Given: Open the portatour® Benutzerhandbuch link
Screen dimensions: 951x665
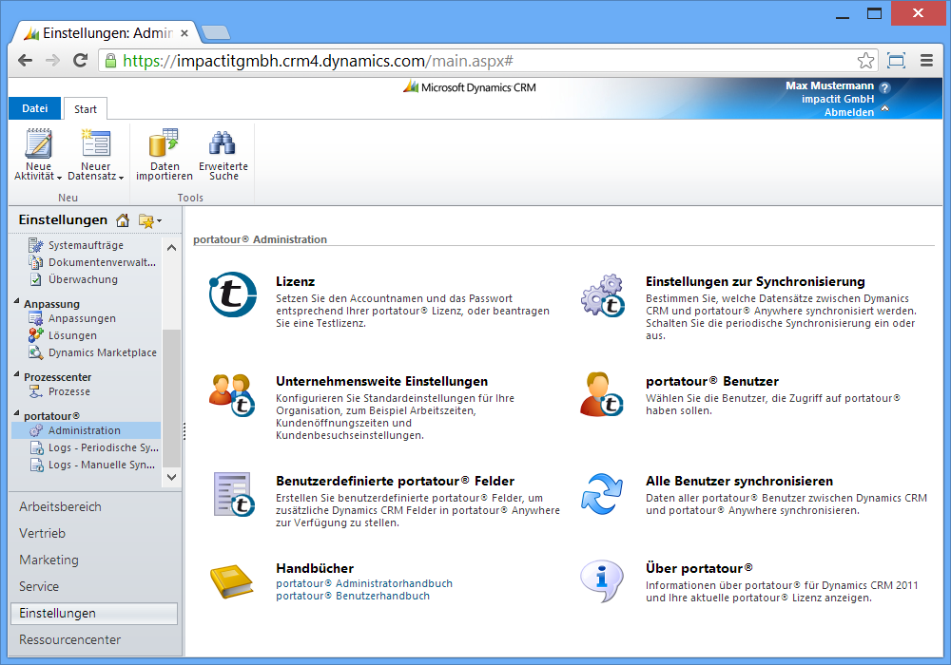Looking at the screenshot, I should (x=353, y=596).
